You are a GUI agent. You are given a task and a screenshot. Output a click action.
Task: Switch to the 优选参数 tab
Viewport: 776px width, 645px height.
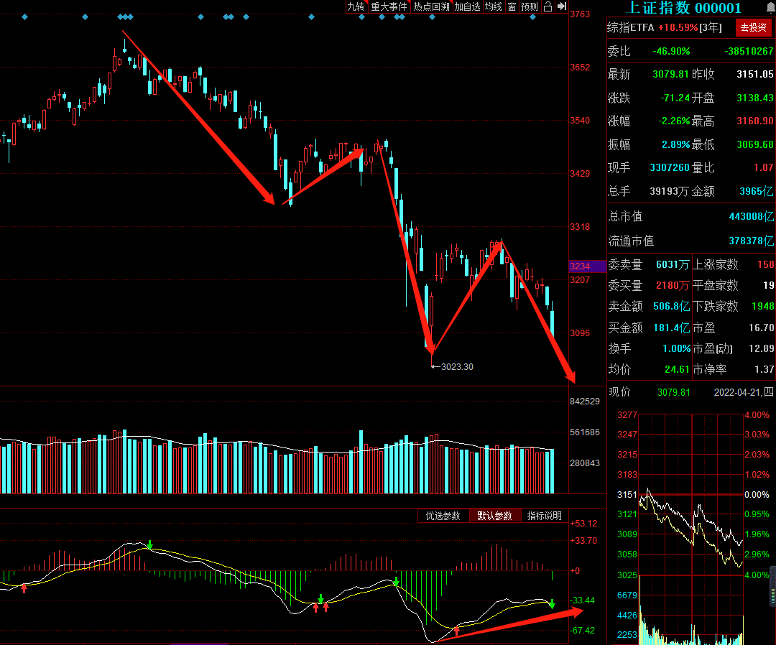(x=443, y=516)
